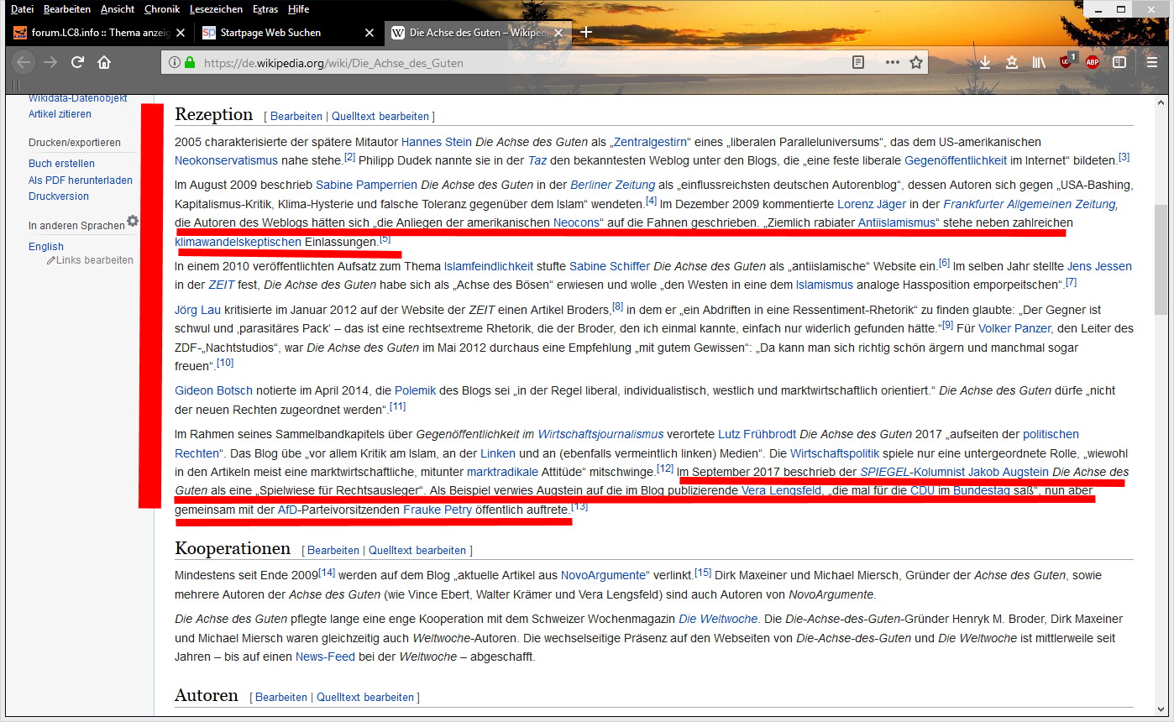Open language settings gear in sidebar
This screenshot has width=1174, height=722.
[132, 222]
